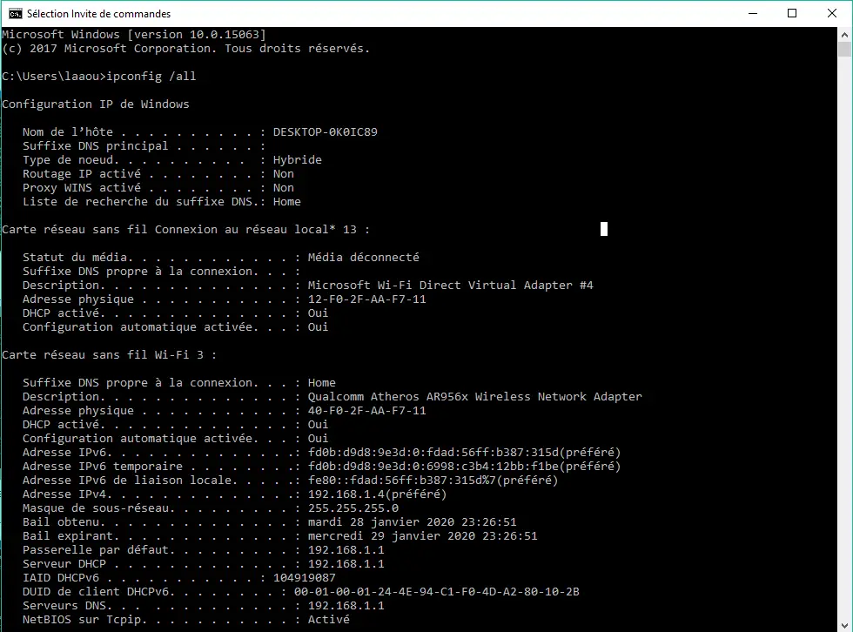Click 'Hybride' node type value
Screen dimensions: 853x632
point(297,160)
